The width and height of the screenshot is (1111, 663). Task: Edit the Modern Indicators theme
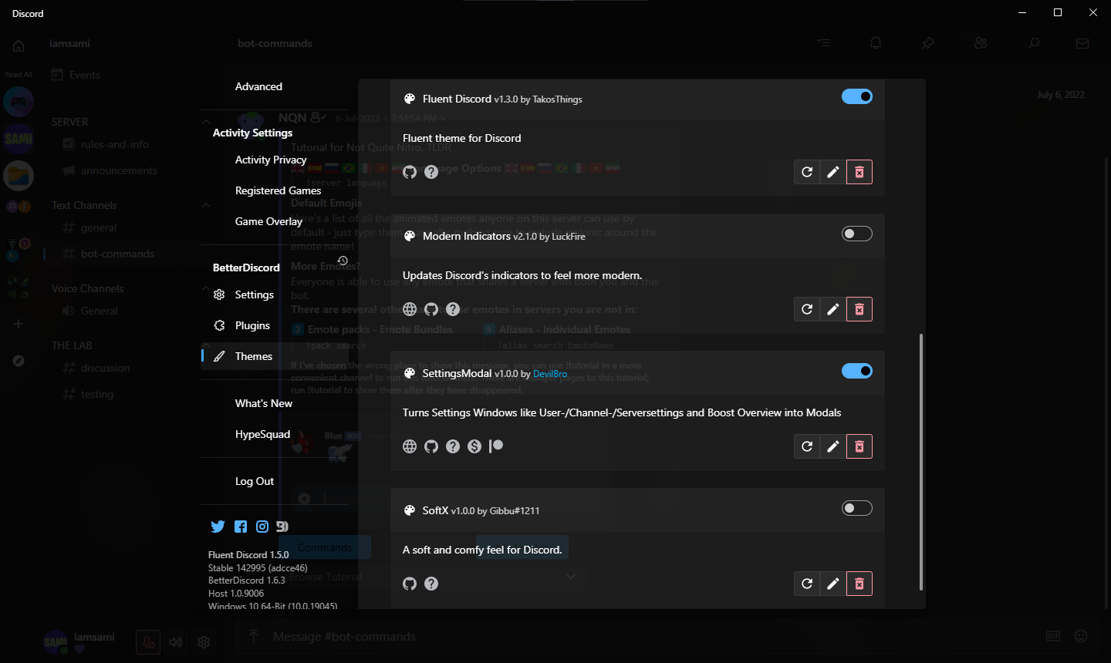coord(832,308)
